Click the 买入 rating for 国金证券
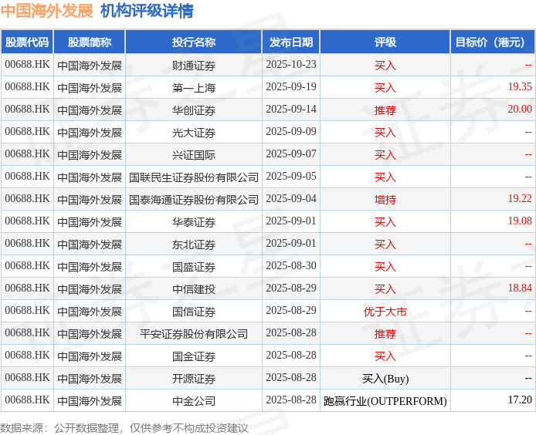The height and width of the screenshot is (435, 536). tap(385, 356)
